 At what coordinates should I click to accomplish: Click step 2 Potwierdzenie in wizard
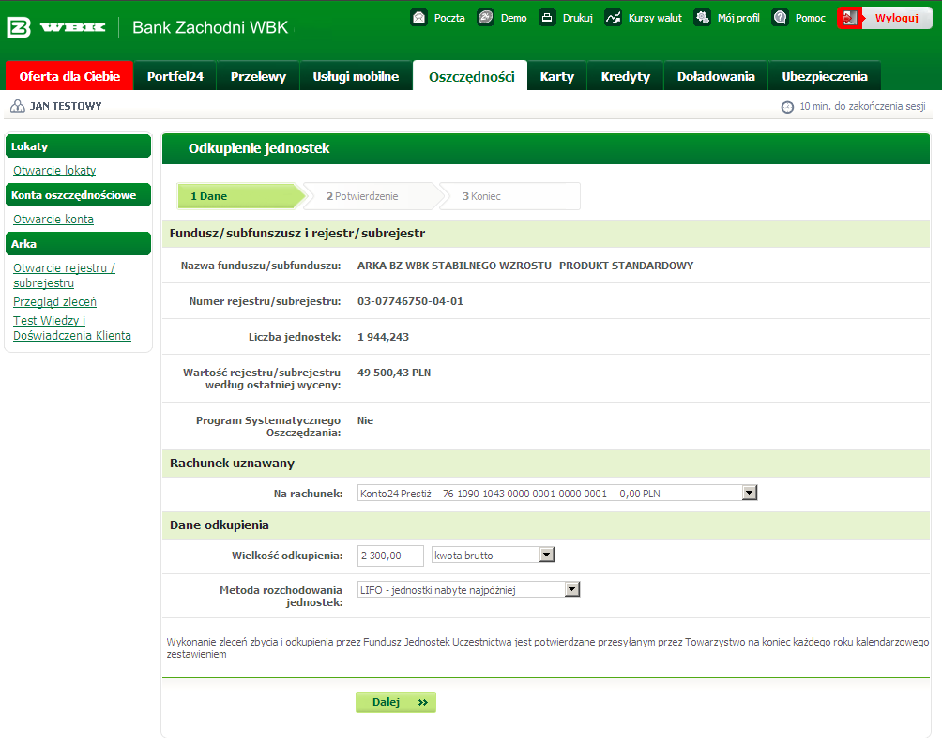[x=372, y=196]
